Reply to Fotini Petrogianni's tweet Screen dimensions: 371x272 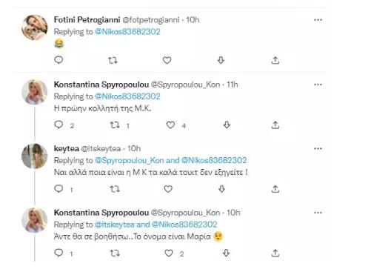59,60
